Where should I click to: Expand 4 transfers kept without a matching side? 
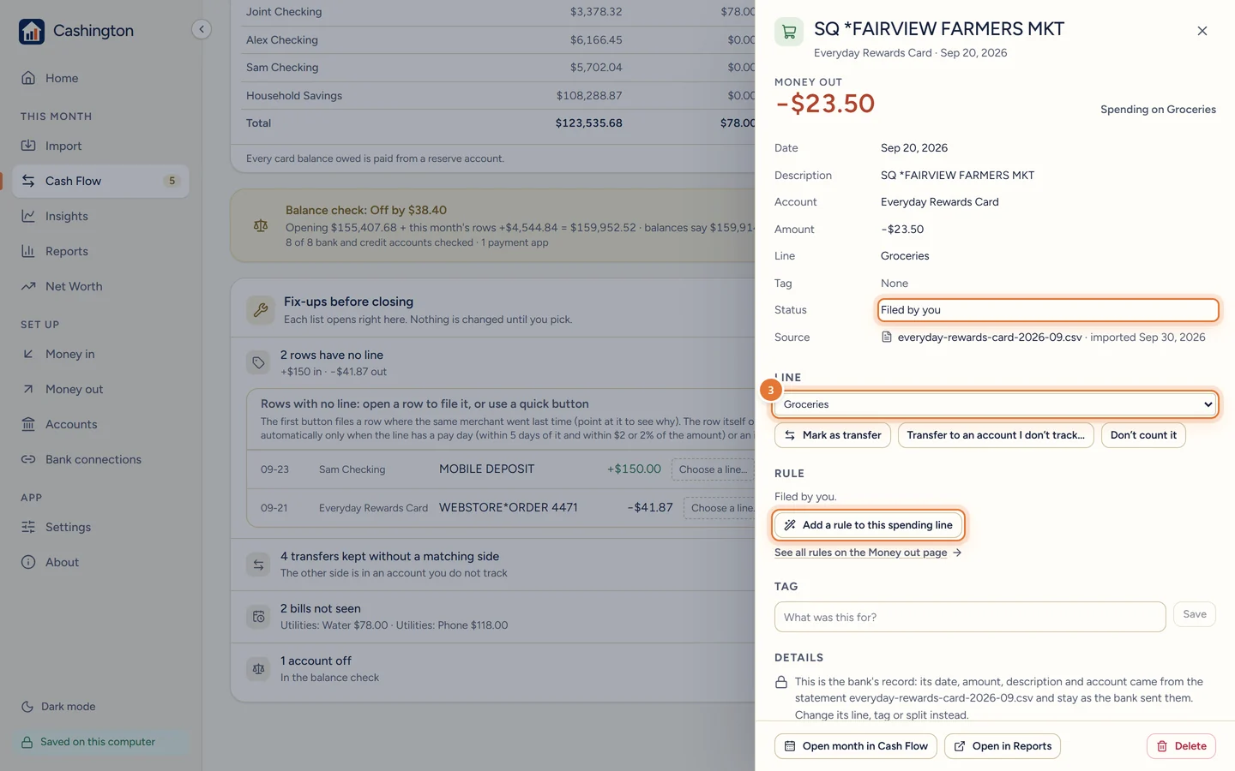493,565
